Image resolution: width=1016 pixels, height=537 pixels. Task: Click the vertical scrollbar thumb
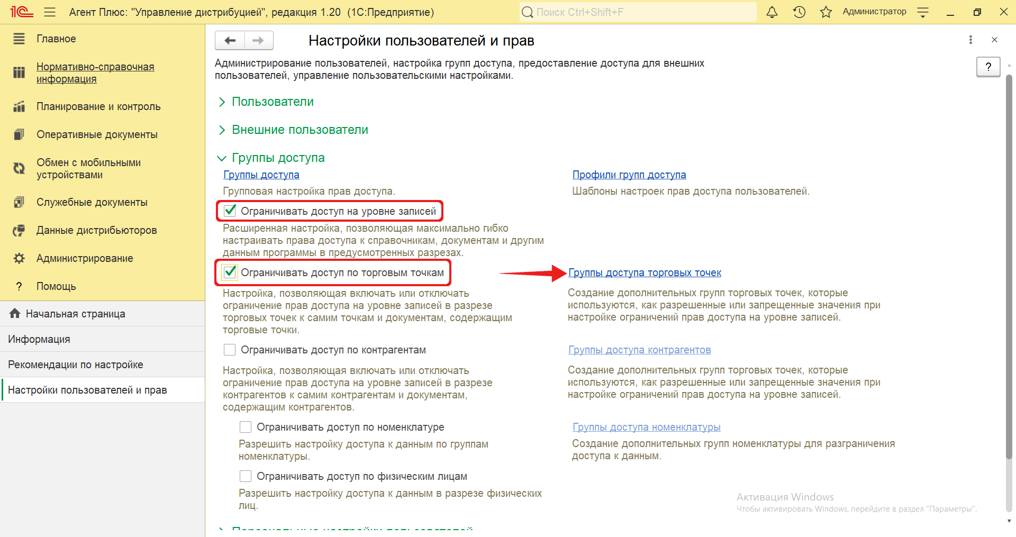click(x=1009, y=267)
